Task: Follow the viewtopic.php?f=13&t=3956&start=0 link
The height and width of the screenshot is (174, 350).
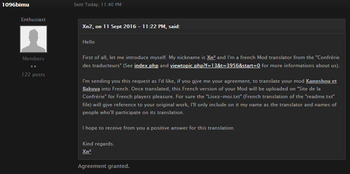Action: coord(215,66)
